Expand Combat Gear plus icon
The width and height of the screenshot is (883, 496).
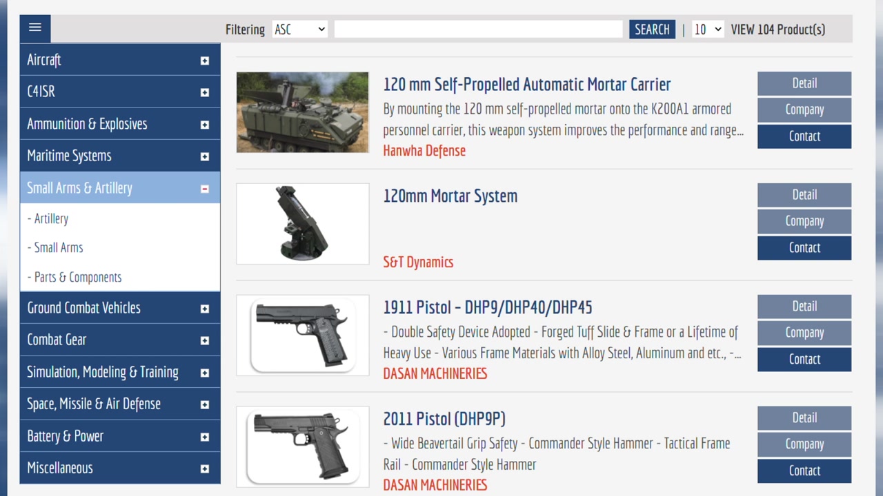point(205,340)
